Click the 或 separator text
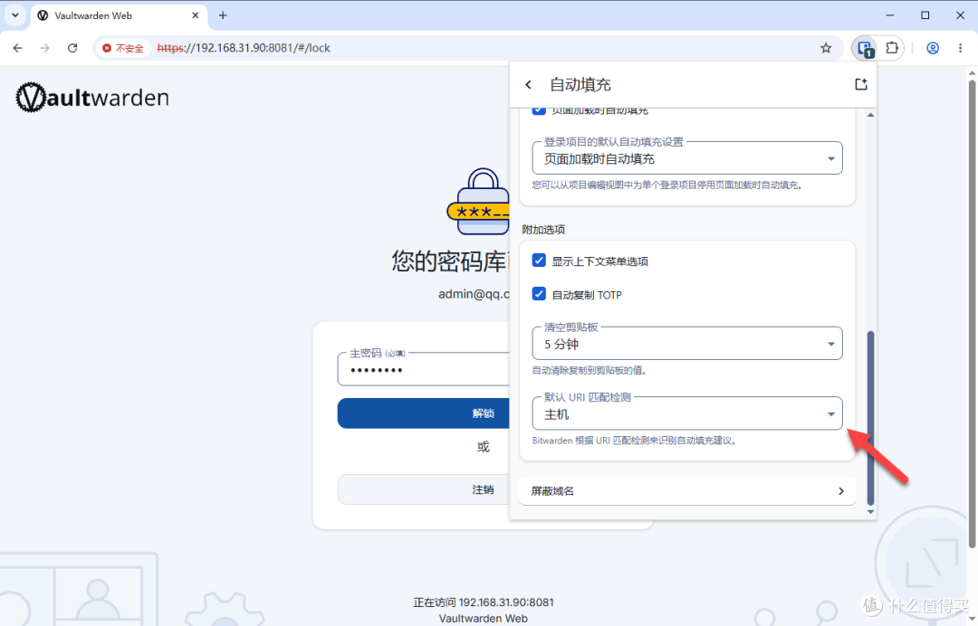Viewport: 978px width, 626px height. click(x=484, y=447)
